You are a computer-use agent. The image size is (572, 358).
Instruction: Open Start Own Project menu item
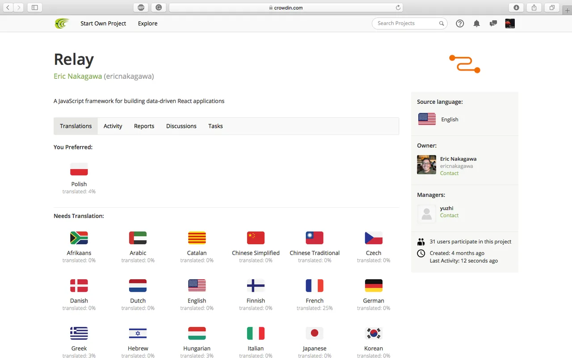(x=103, y=23)
